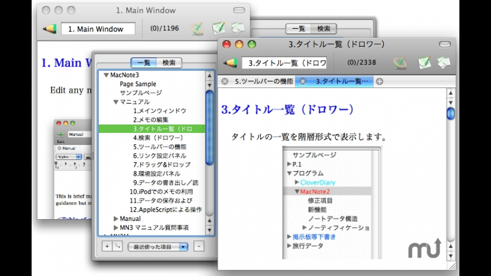The image size is (491, 276).
Task: Click title field in Main Window toolbar
Action: [x=98, y=29]
